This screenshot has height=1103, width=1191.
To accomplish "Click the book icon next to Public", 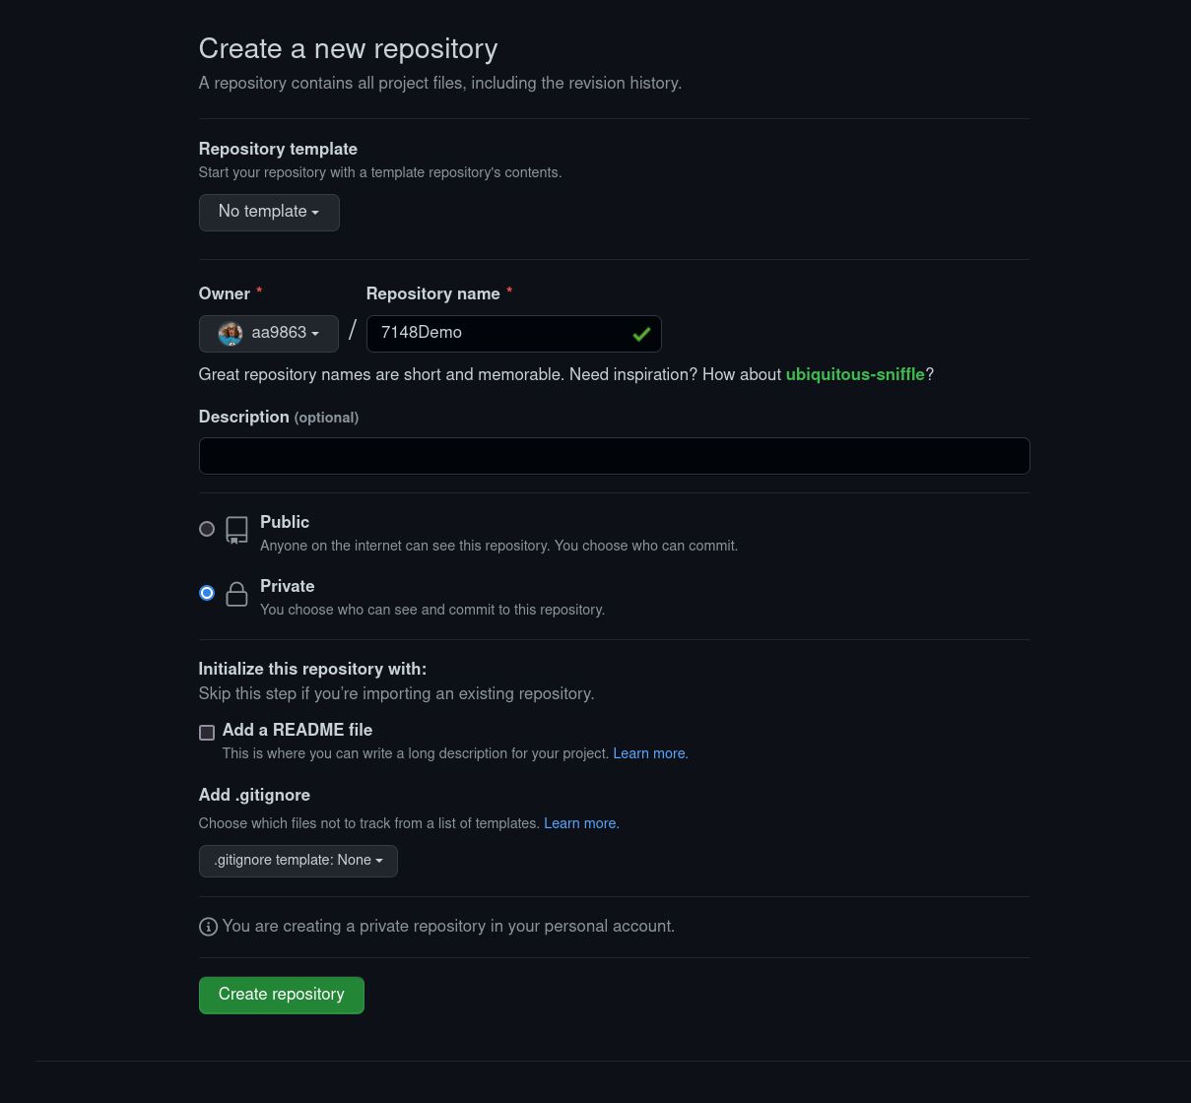I will tap(236, 529).
